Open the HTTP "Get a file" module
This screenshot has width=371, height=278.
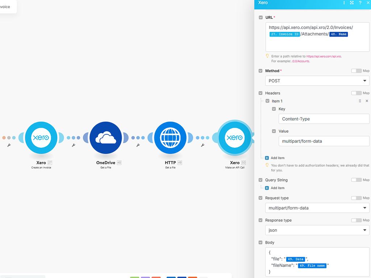[x=170, y=138]
